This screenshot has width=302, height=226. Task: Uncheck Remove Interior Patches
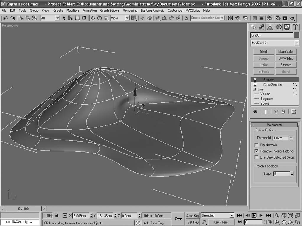tap(257, 151)
